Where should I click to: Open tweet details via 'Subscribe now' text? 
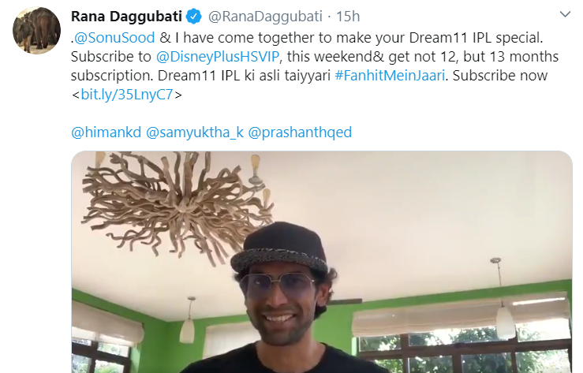(x=499, y=76)
